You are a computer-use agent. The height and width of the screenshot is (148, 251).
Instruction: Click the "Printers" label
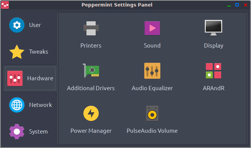(91, 46)
